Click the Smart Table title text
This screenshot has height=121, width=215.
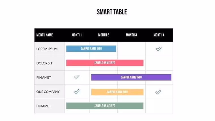click(x=112, y=12)
